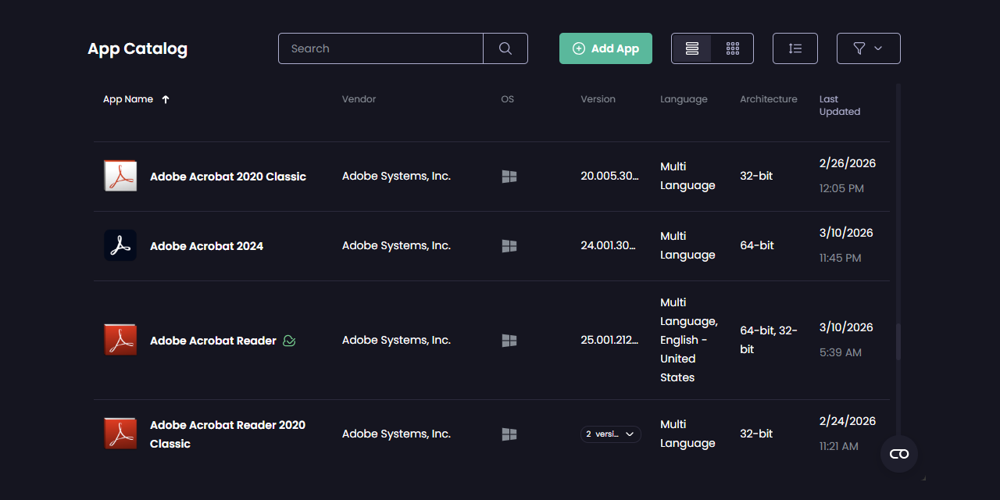This screenshot has width=1000, height=500.
Task: Open the sort order options
Action: click(795, 48)
